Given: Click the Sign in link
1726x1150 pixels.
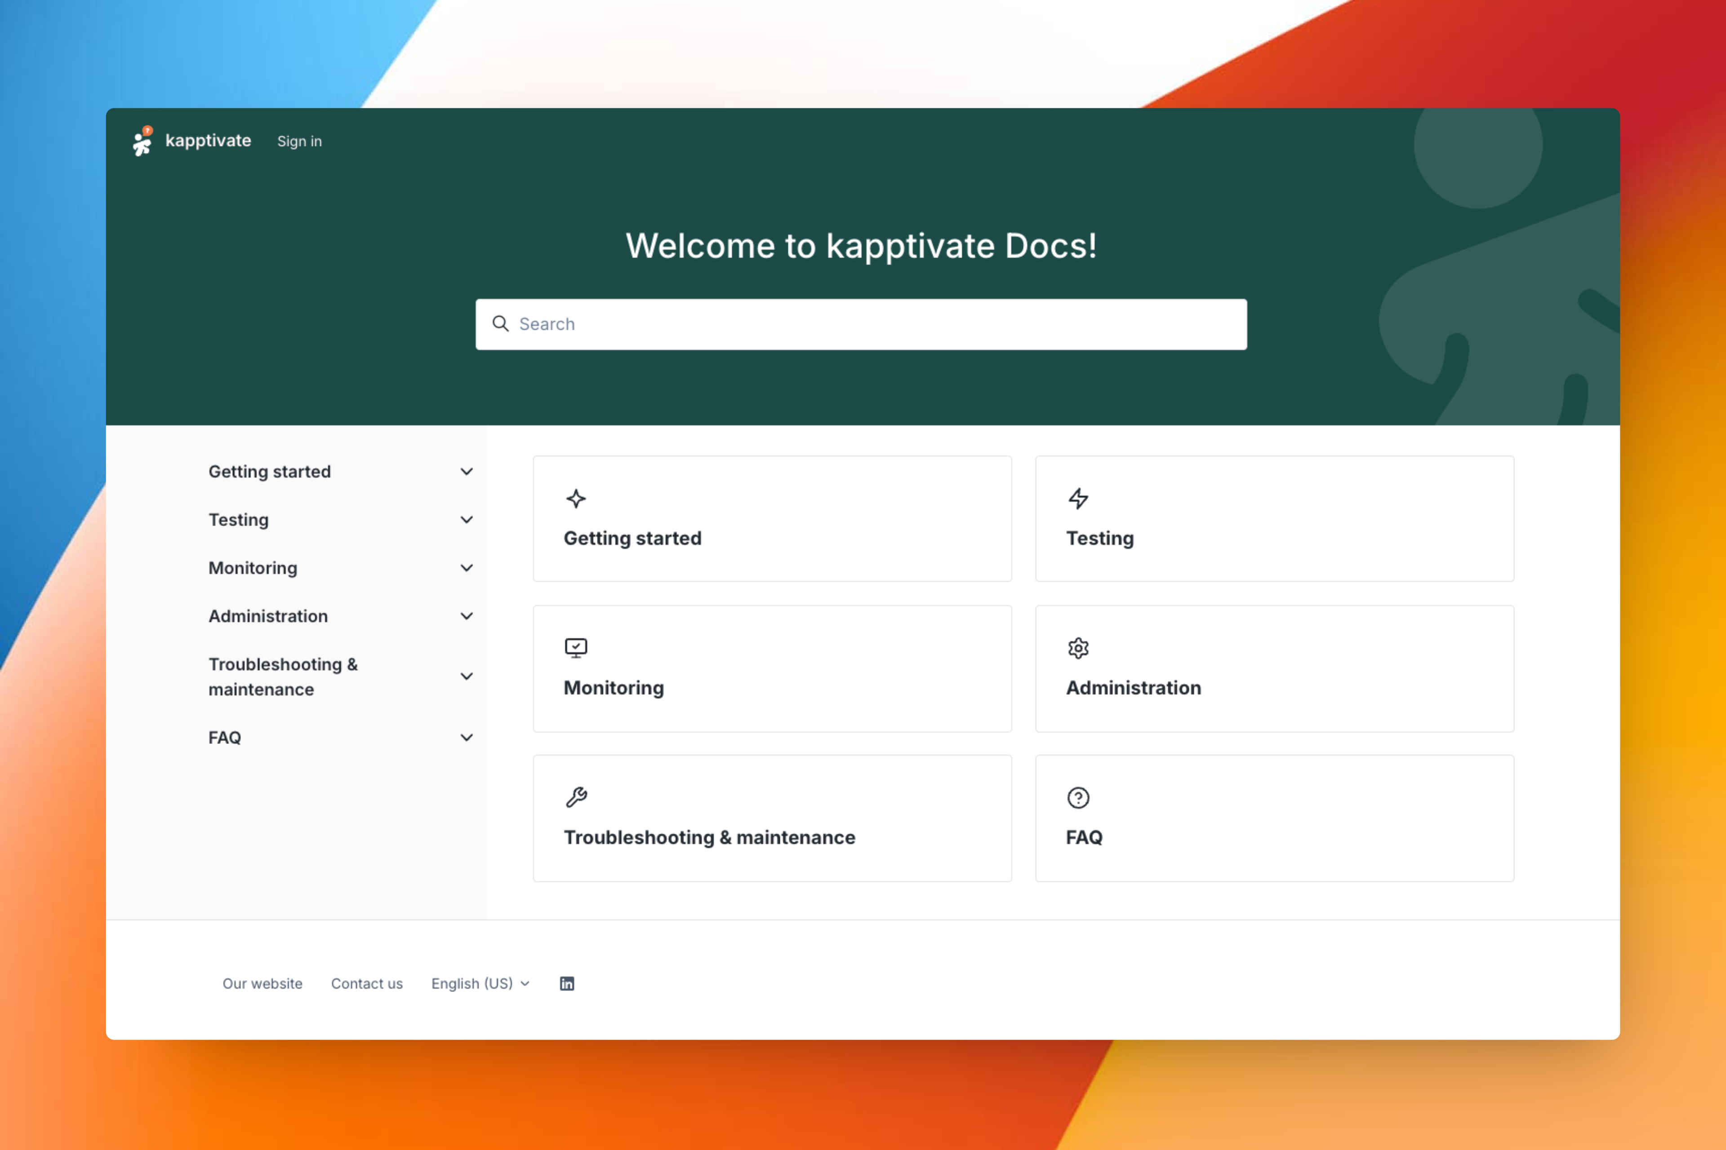Looking at the screenshot, I should point(299,142).
